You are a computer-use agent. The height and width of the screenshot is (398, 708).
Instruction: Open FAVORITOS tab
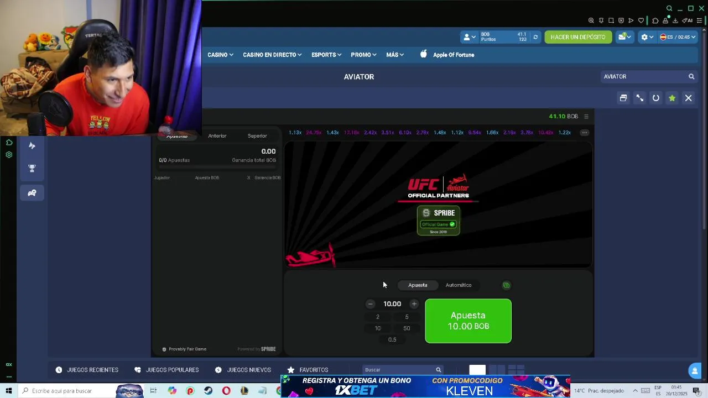(308, 370)
